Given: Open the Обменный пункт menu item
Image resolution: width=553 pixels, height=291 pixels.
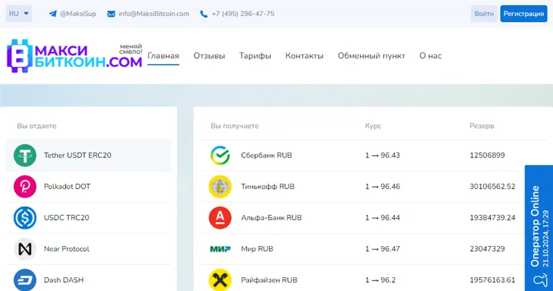Looking at the screenshot, I should tap(371, 56).
